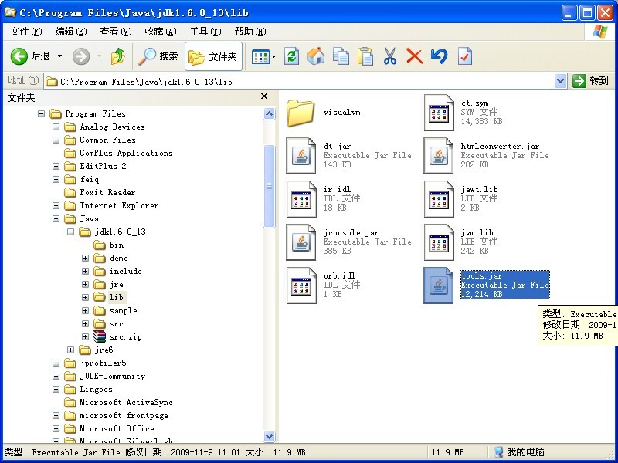
Task: Select the include folder in tree
Action: coord(125,272)
